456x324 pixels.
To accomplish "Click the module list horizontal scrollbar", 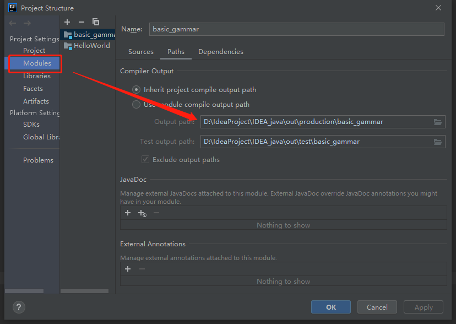I will [84, 291].
